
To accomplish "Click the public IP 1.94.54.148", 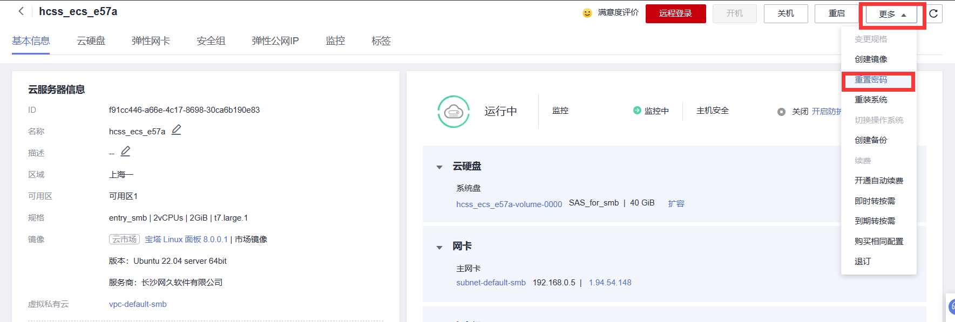I will pyautogui.click(x=610, y=283).
